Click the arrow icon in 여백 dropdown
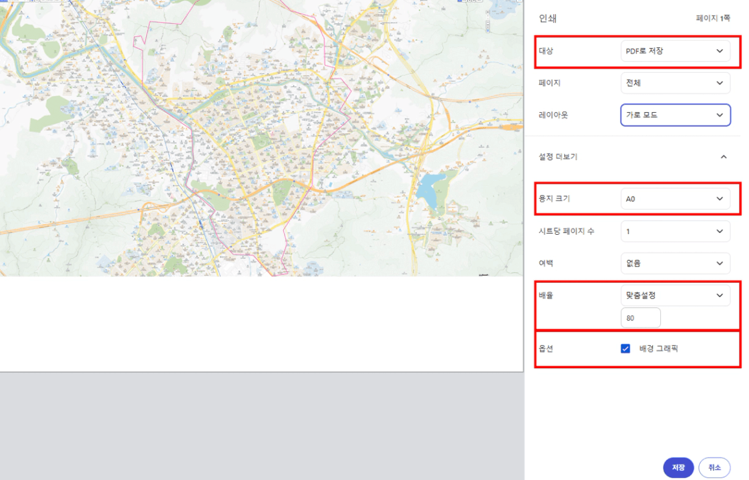 pos(720,263)
